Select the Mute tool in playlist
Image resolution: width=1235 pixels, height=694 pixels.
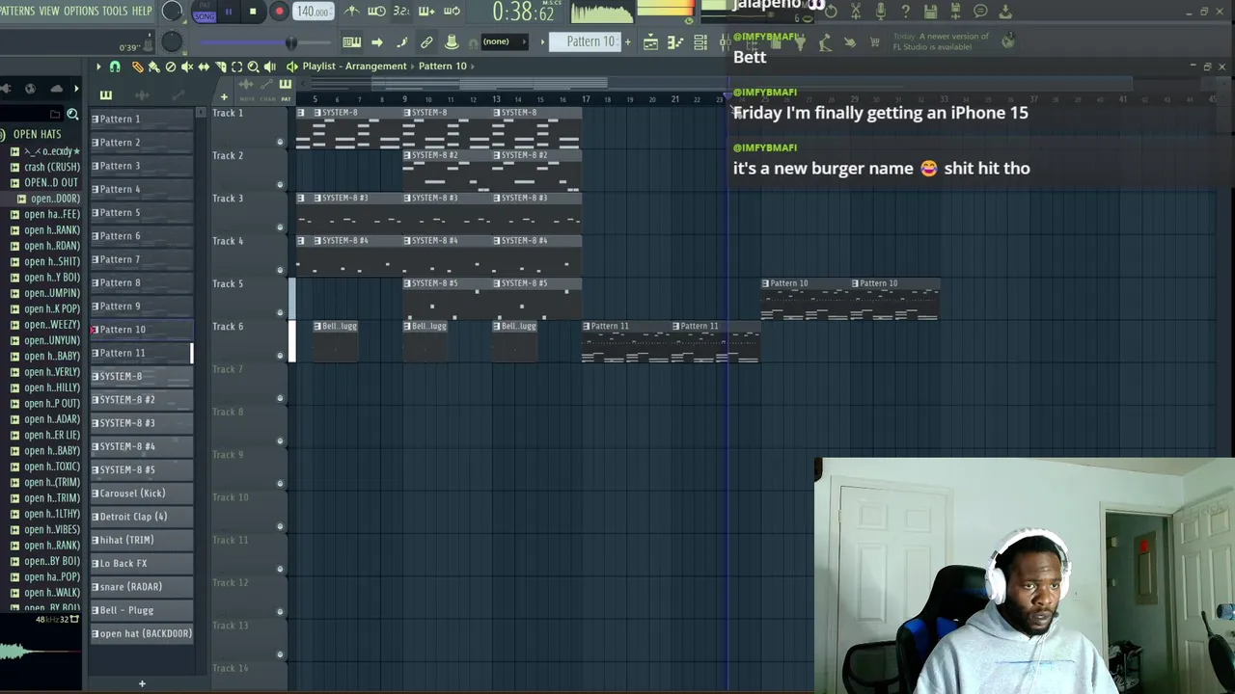tap(187, 67)
